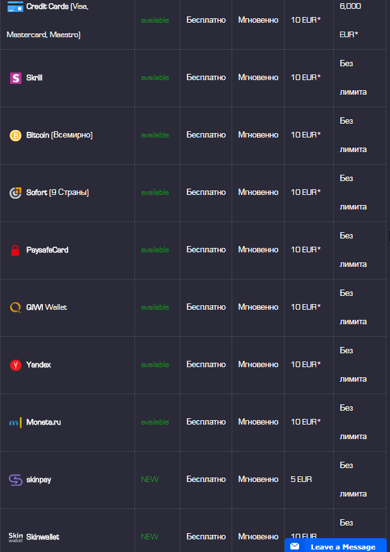Click the pink Skrill logo icon
This screenshot has height=552, width=390.
(15, 78)
